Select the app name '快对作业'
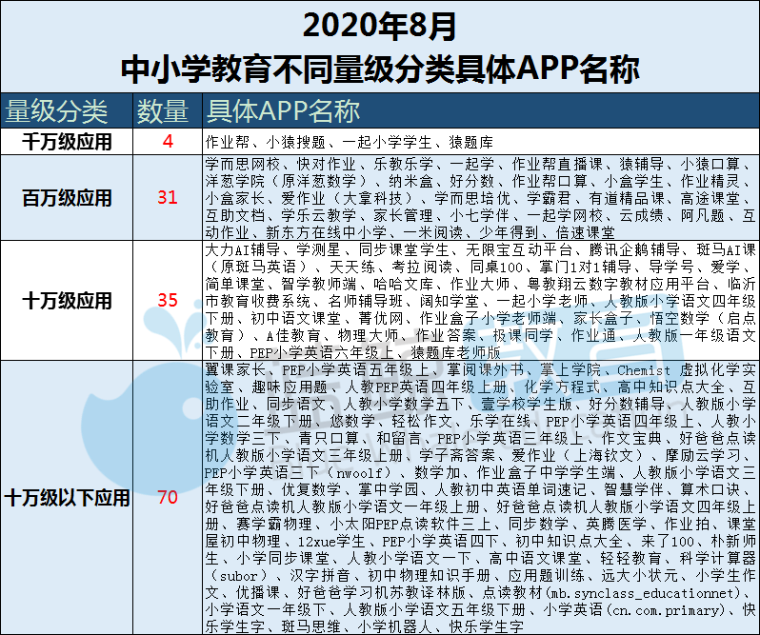The height and width of the screenshot is (635, 760). (327, 164)
